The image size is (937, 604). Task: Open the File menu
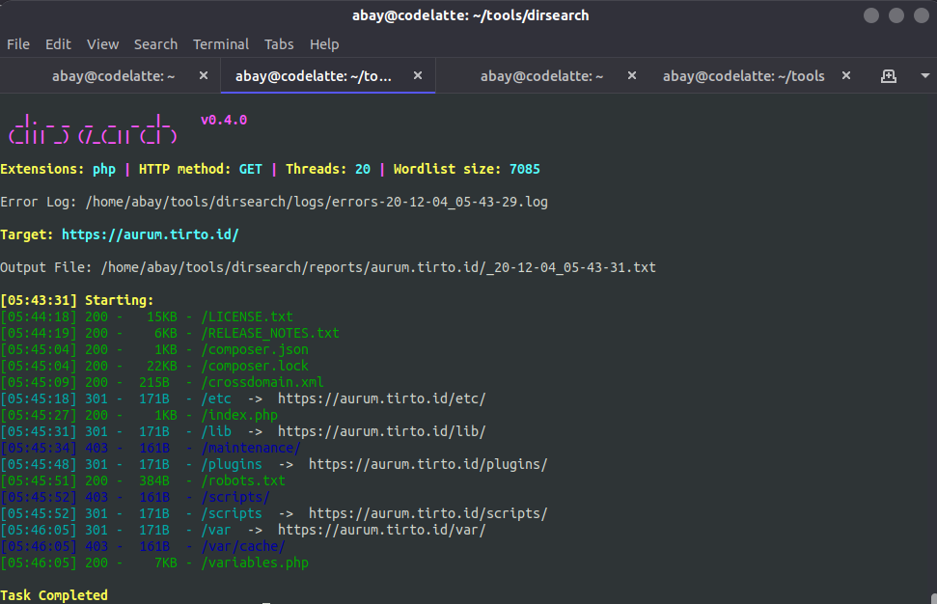[x=18, y=44]
